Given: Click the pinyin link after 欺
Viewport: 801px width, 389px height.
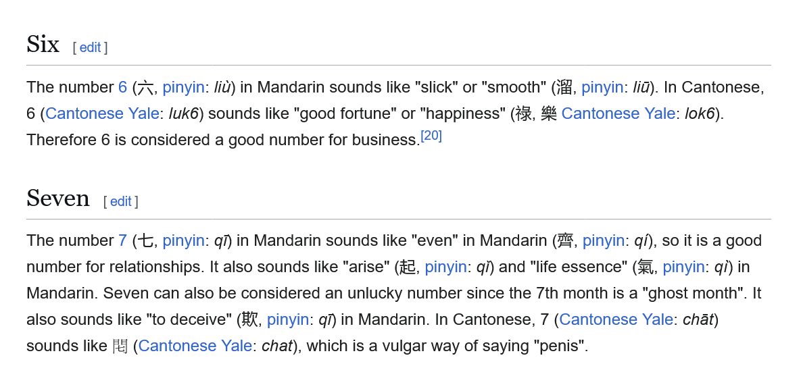Looking at the screenshot, I should tap(288, 319).
